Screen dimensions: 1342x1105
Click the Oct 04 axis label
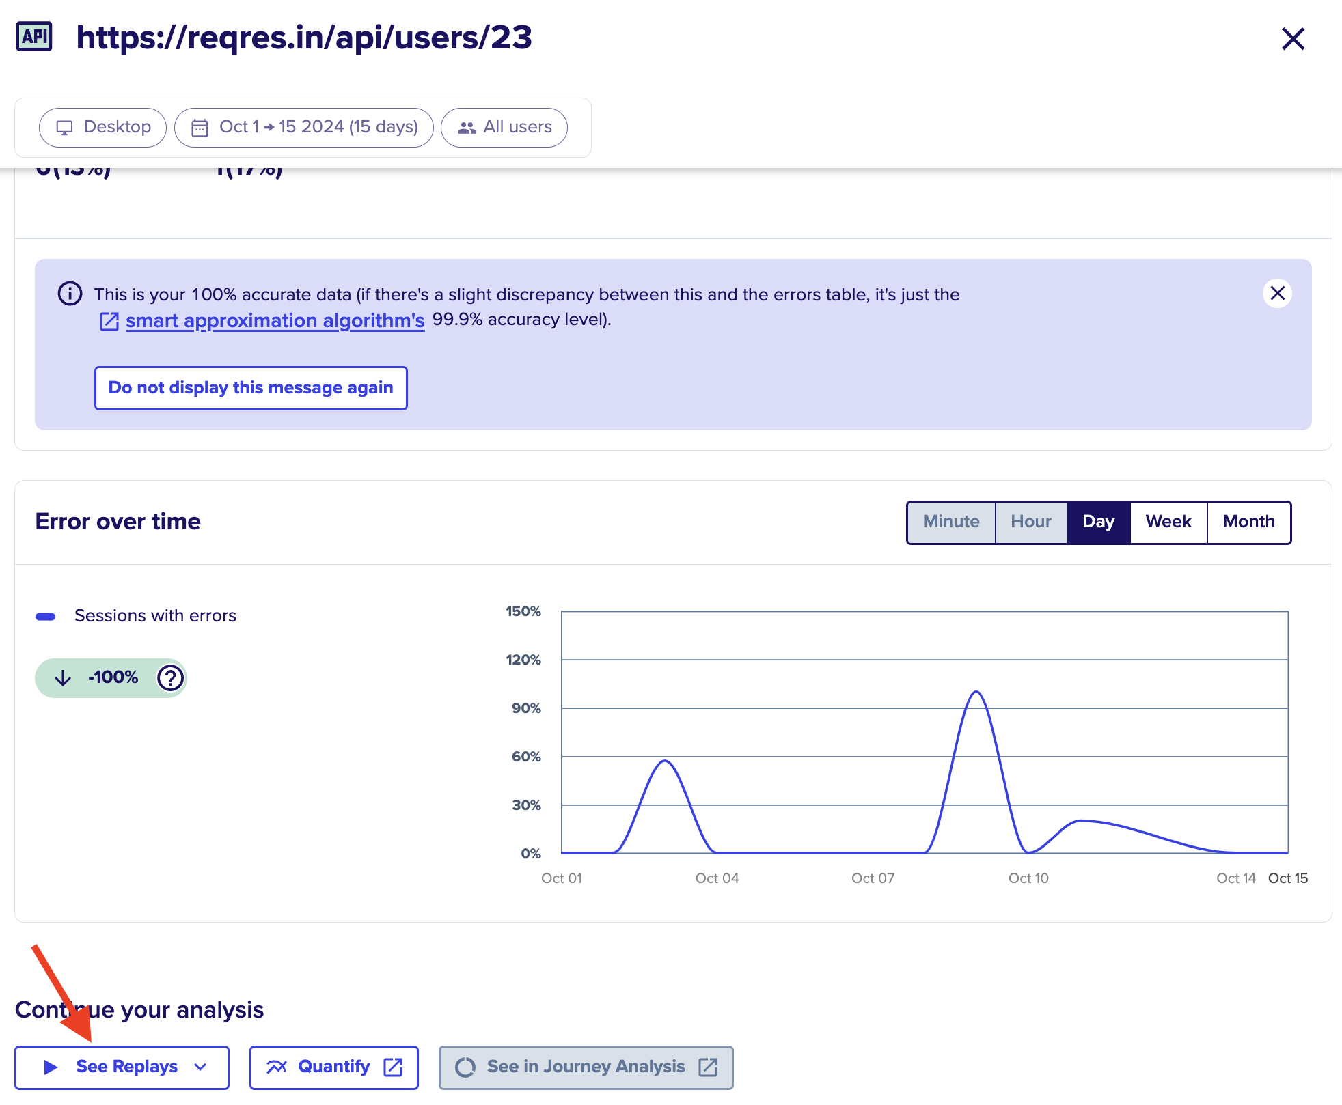[717, 878]
